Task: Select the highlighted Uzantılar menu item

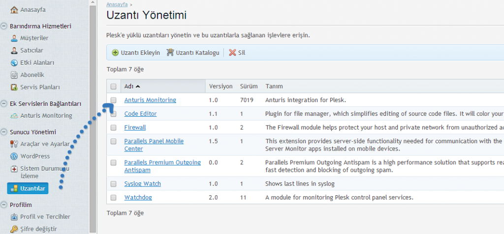Action: [28, 188]
